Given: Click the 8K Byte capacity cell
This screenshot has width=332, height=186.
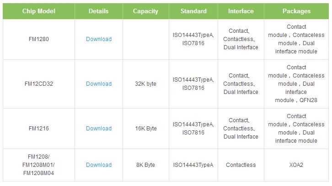Looking at the screenshot, I should point(146,165).
